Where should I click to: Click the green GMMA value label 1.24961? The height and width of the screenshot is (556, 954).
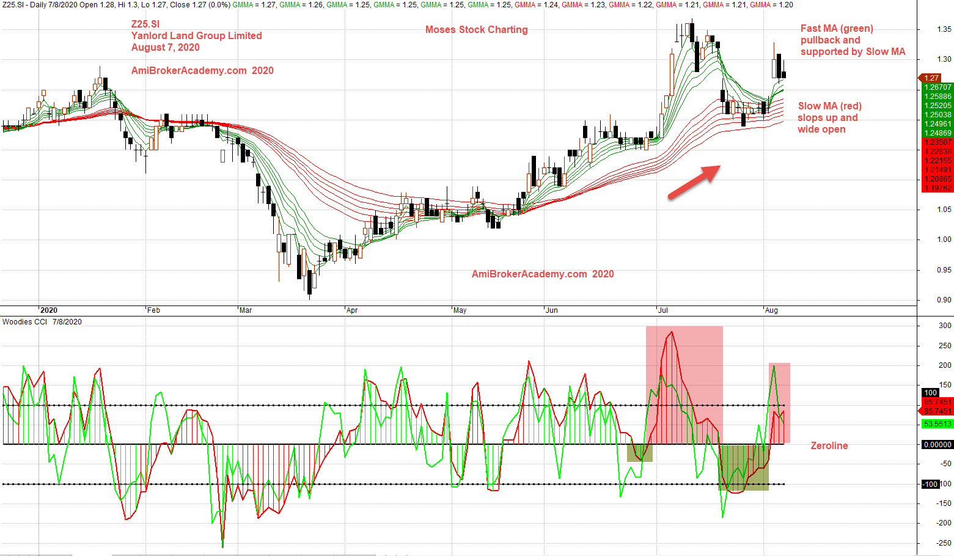[937, 124]
